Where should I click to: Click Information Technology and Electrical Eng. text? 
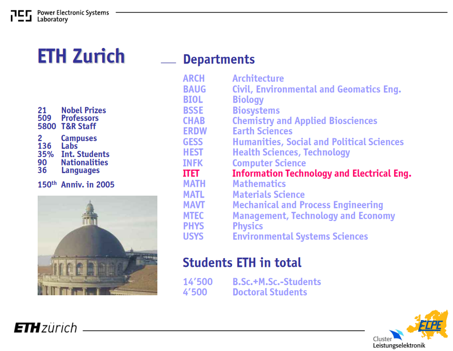(322, 173)
